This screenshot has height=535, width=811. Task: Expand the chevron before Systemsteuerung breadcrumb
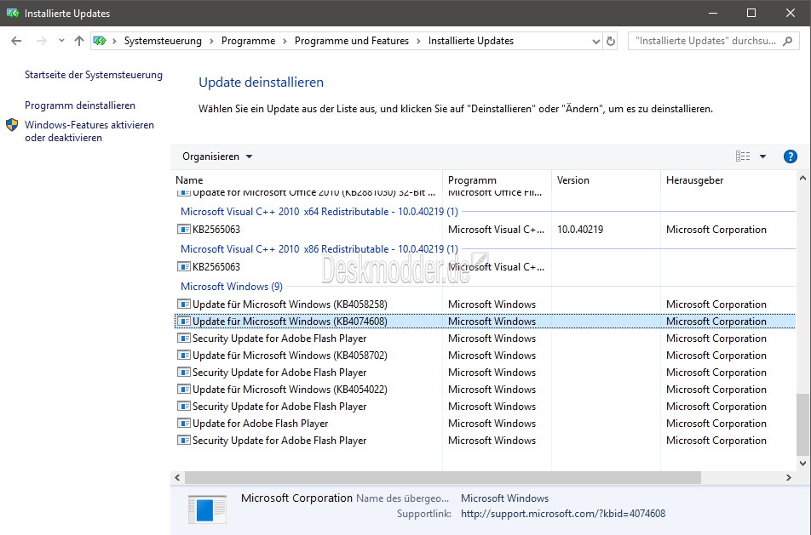click(114, 41)
